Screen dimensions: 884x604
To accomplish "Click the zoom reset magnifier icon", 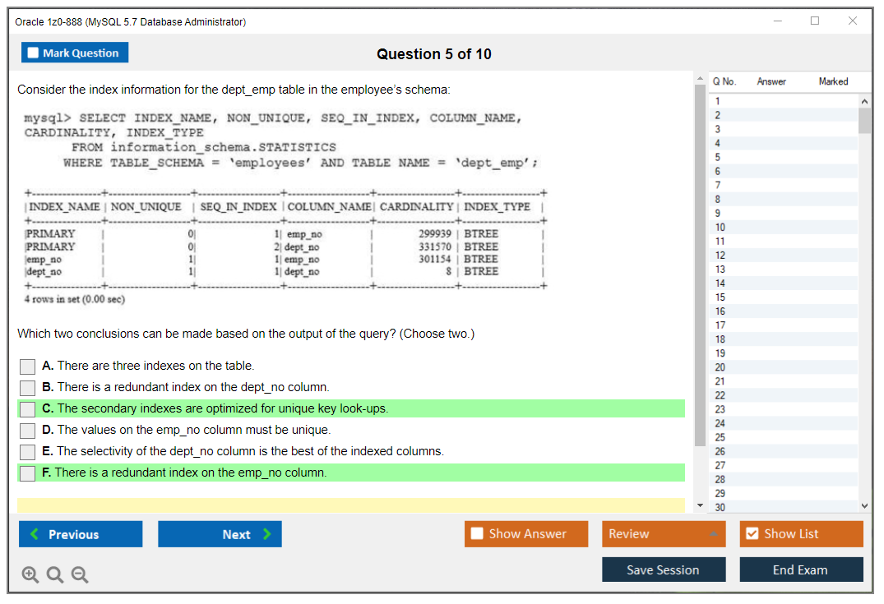I will click(54, 575).
